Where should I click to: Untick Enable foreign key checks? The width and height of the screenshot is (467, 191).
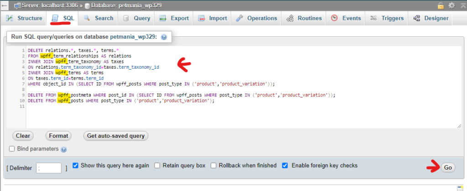(285, 166)
